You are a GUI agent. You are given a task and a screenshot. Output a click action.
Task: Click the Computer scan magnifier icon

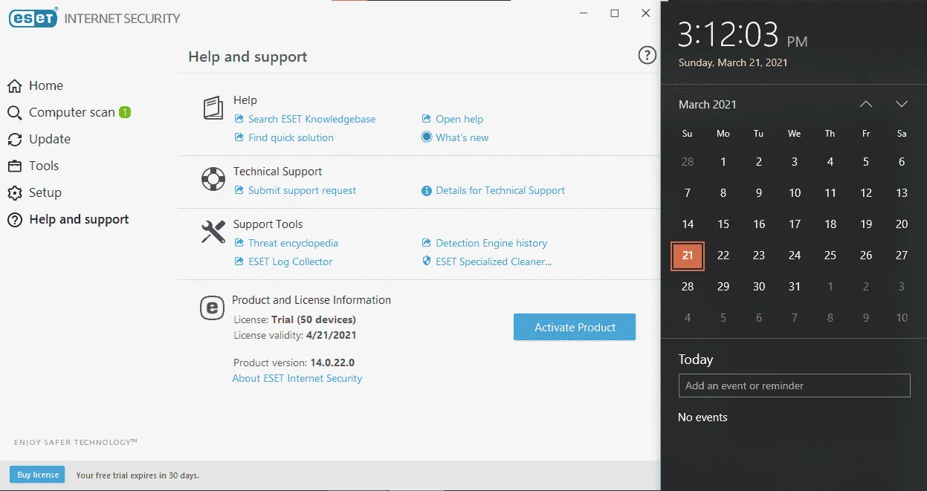coord(15,113)
